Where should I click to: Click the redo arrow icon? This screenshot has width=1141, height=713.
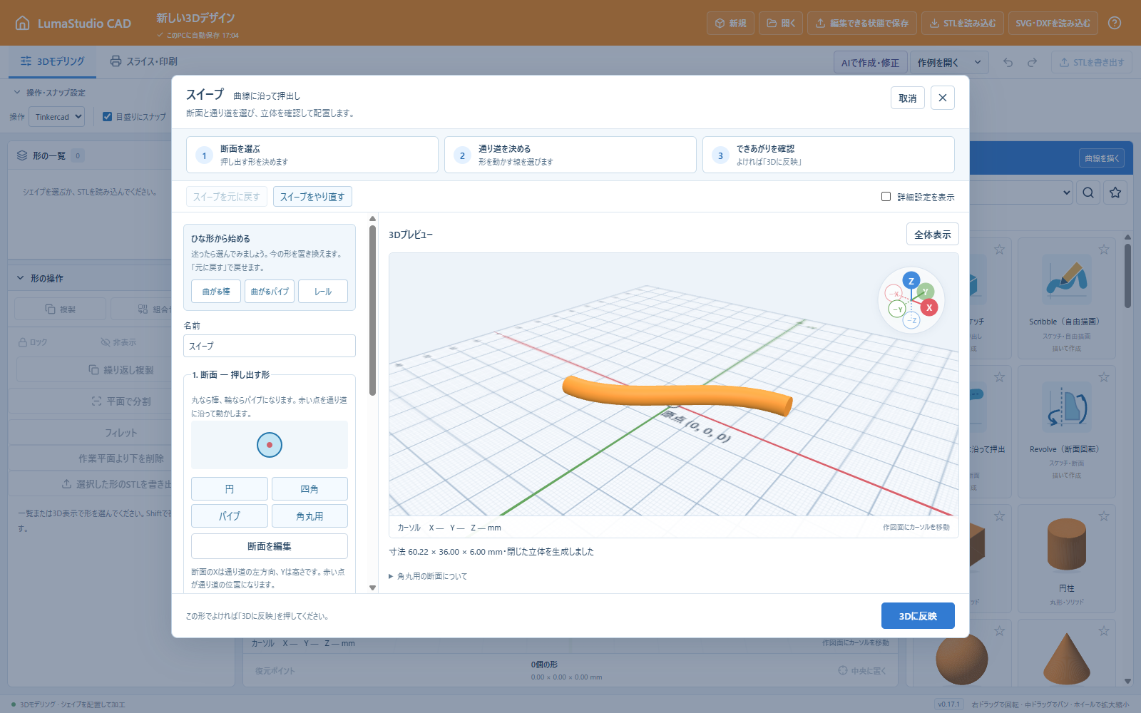1032,62
